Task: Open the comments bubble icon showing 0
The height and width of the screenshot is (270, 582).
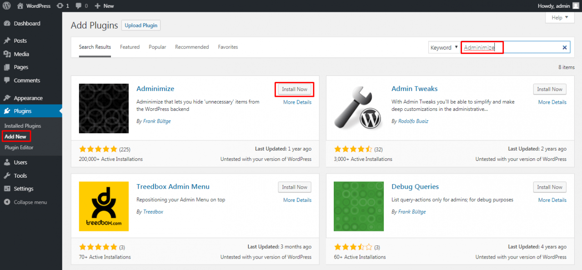Action: [82, 6]
